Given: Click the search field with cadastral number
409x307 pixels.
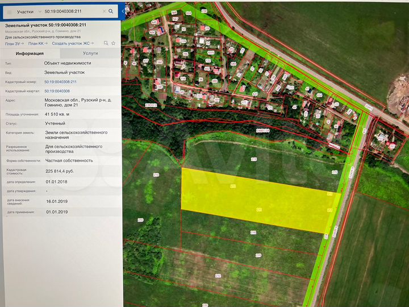Looking at the screenshot, I should coord(69,11).
